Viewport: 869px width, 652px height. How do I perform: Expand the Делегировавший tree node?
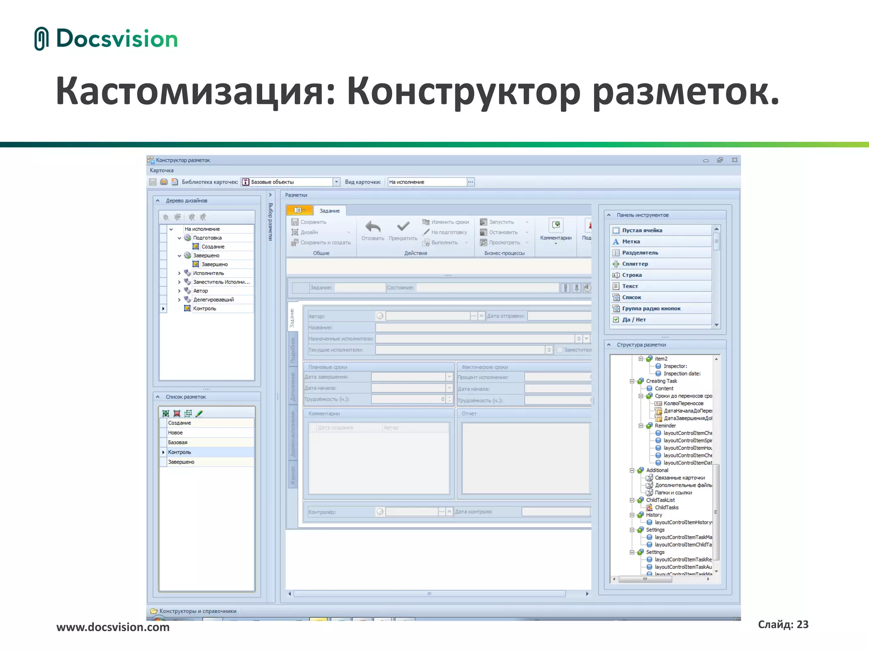(179, 300)
